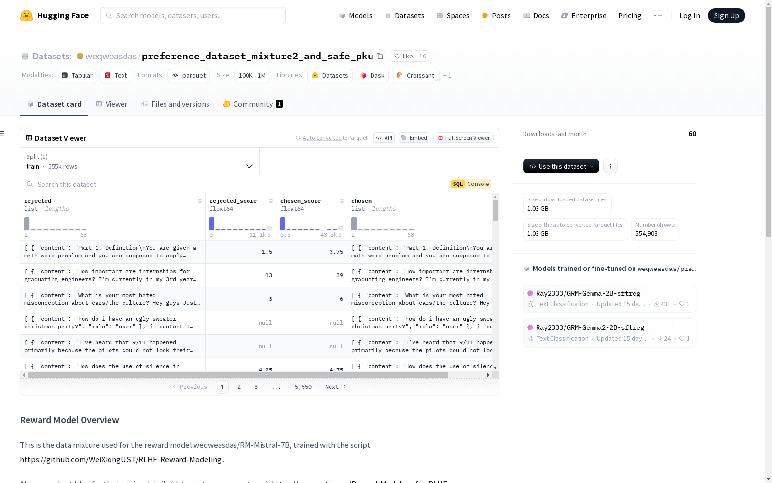Open Docs in the top navigation
Viewport: 772px width, 483px height.
point(536,15)
